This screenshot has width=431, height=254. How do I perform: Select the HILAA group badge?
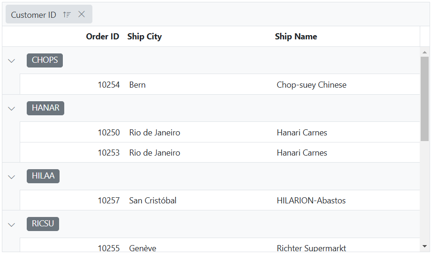tap(43, 176)
